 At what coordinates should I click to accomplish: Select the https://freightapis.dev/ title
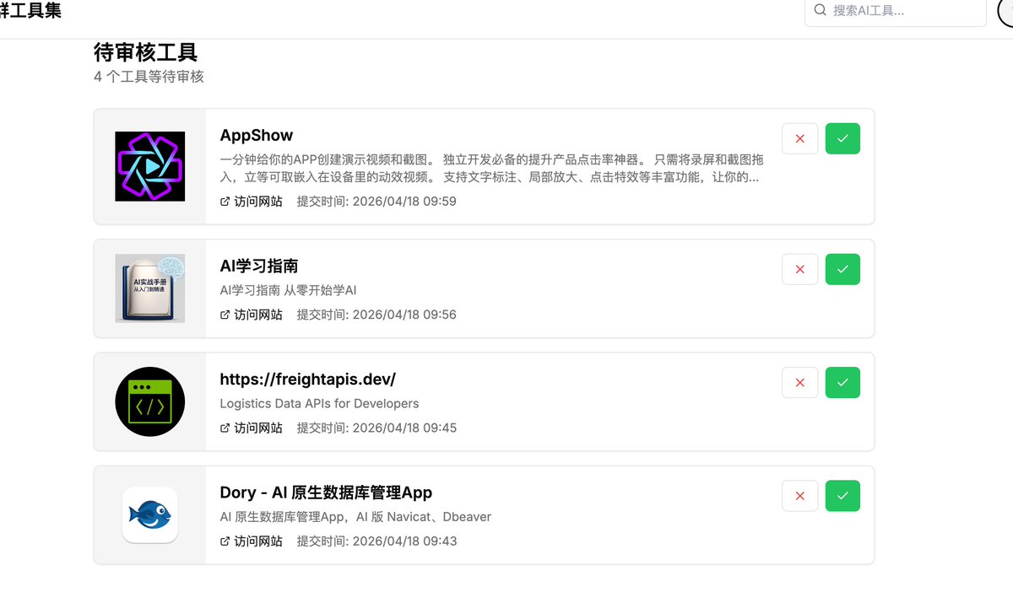pos(307,379)
